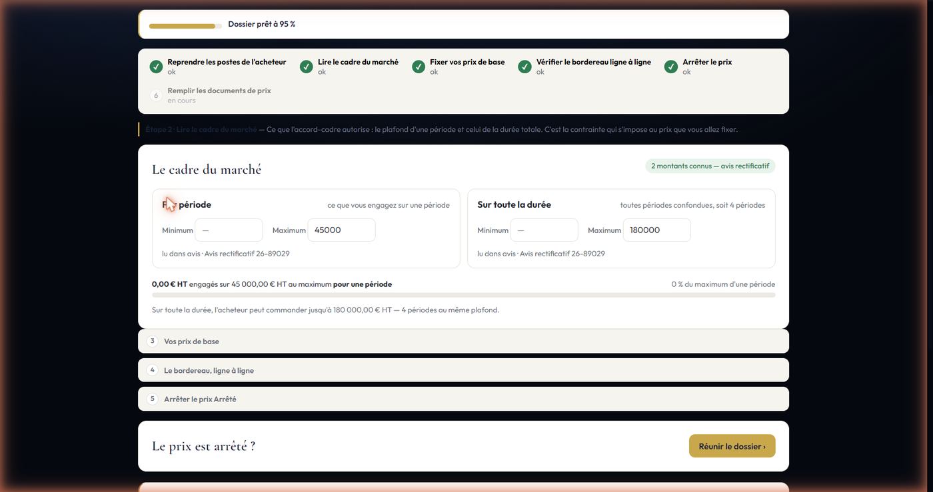Click checkmark icon for Lire le cadre du marché
Image resolution: width=933 pixels, height=492 pixels.
click(x=307, y=67)
